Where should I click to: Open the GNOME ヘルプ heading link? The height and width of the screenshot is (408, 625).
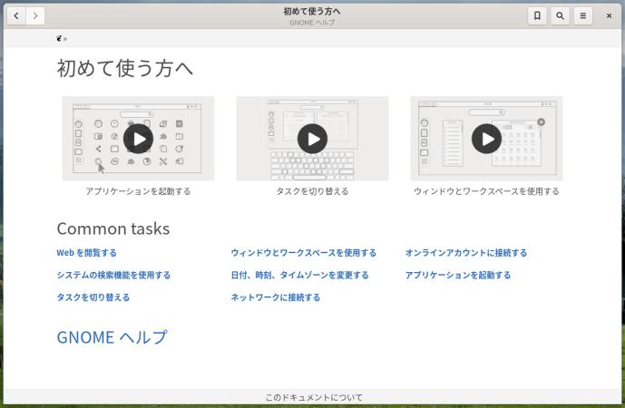pos(112,337)
